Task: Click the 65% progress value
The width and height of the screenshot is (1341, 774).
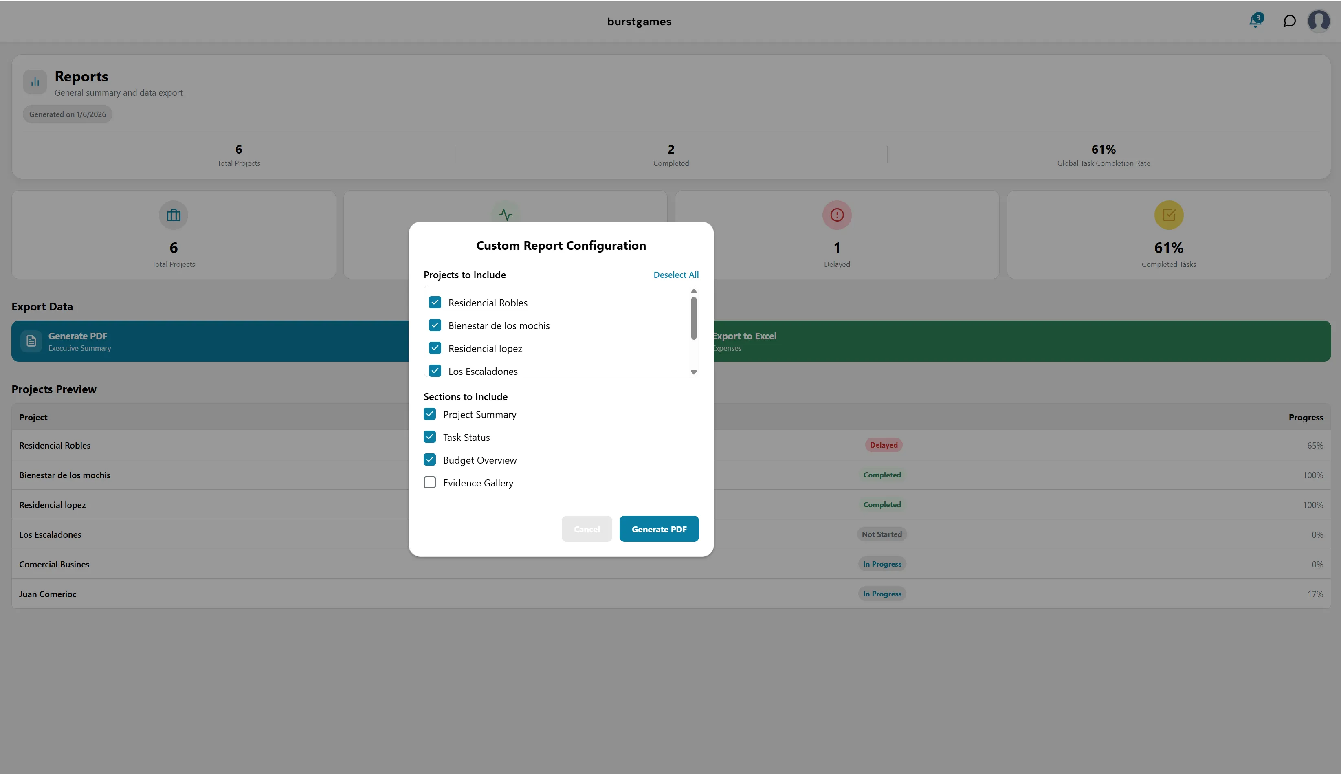Action: click(x=1315, y=446)
